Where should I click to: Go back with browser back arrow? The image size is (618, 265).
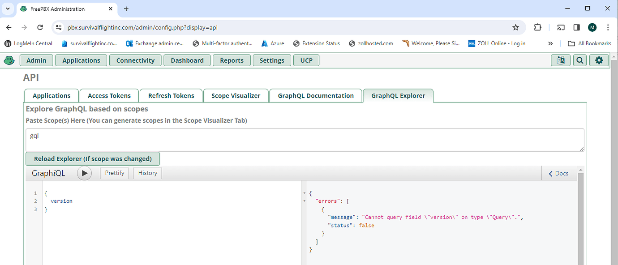[9, 27]
